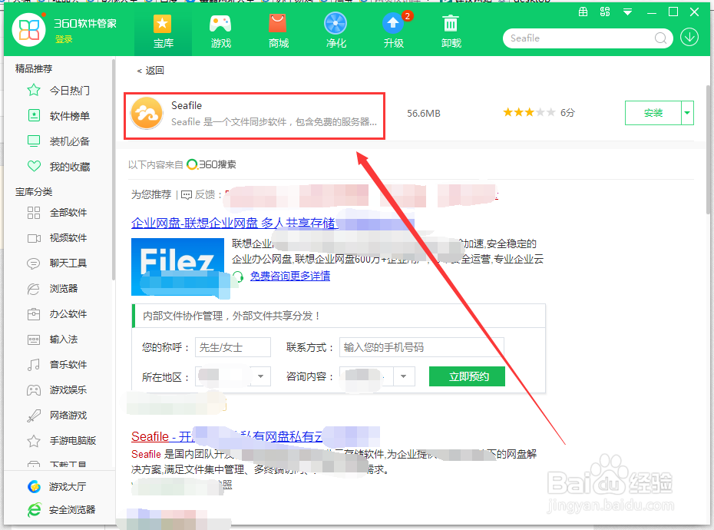Click the star rating for Seafile

pyautogui.click(x=529, y=113)
